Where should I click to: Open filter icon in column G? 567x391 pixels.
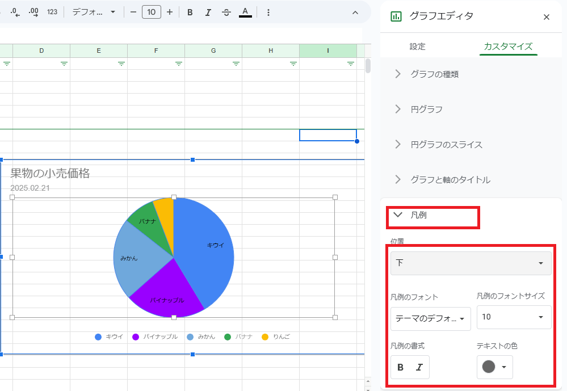click(236, 64)
